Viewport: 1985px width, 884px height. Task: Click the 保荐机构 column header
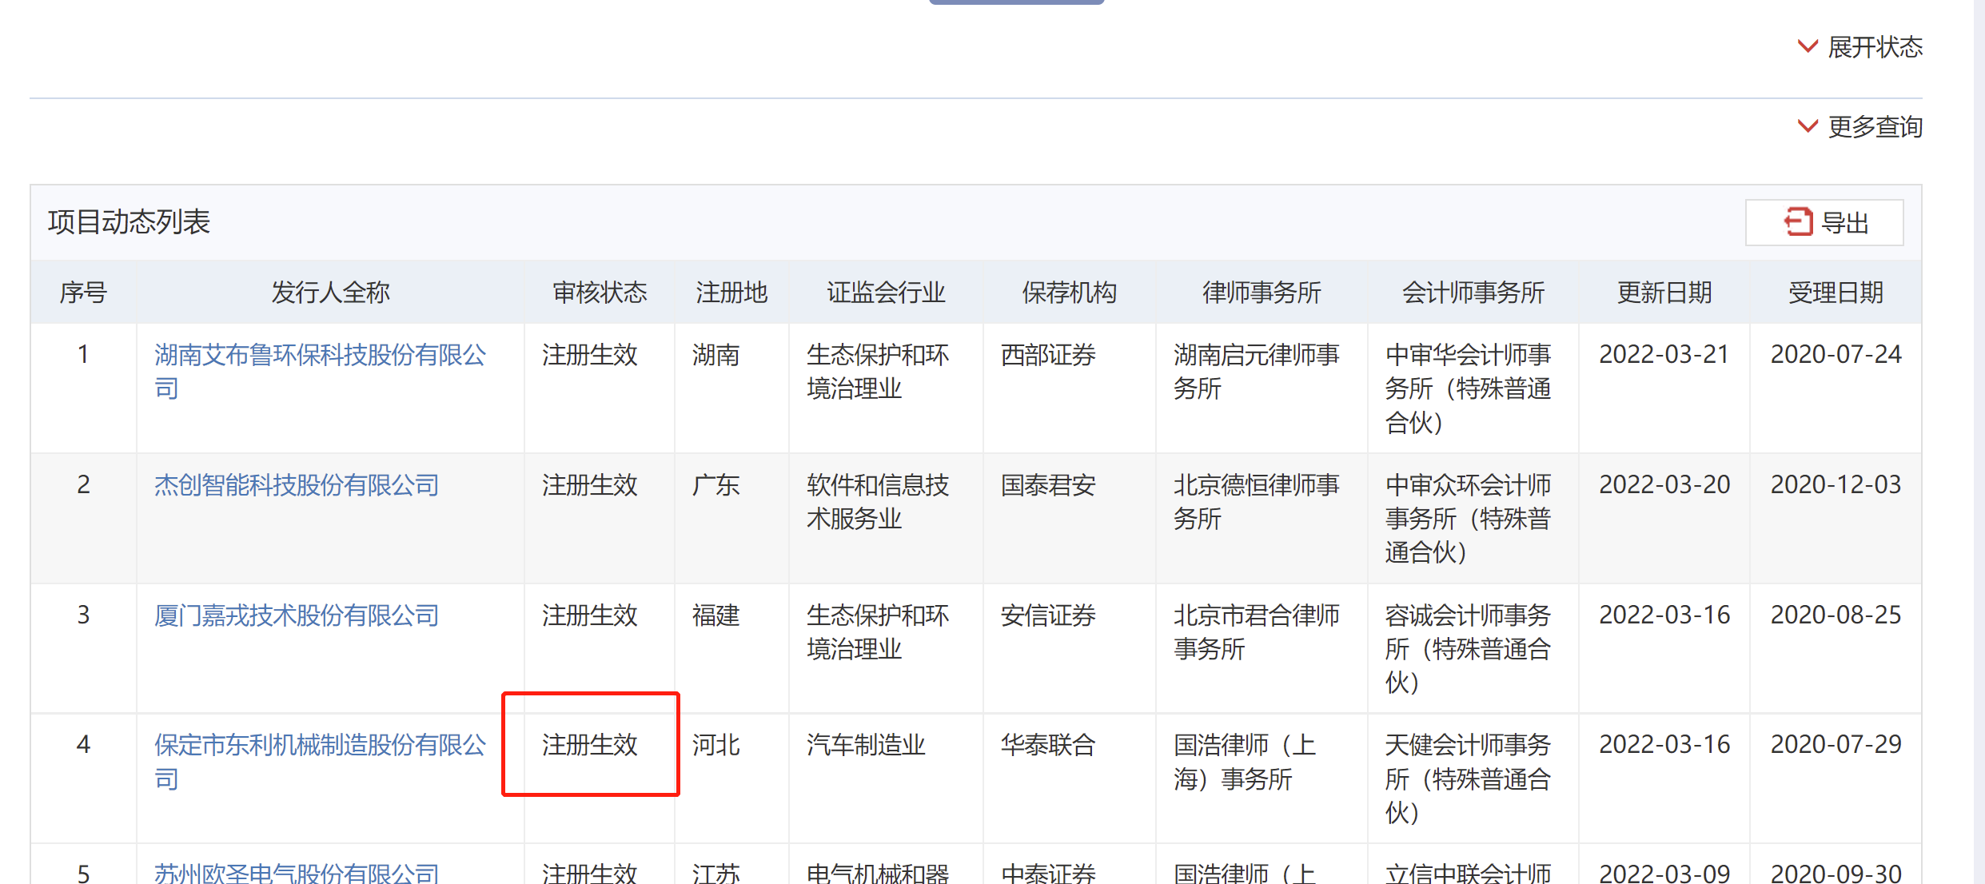pyautogui.click(x=1069, y=293)
